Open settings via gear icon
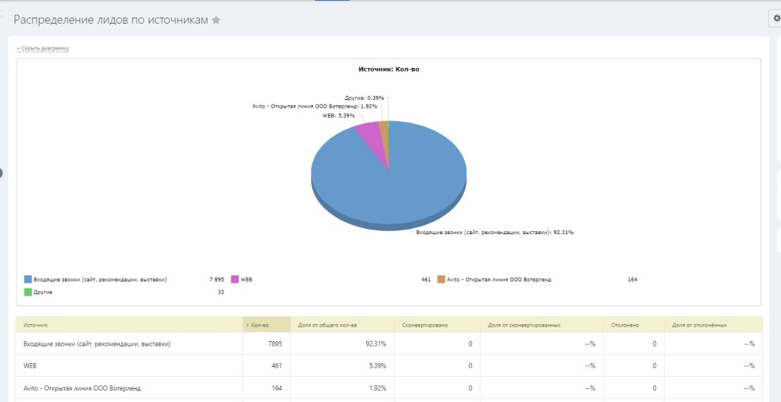Image resolution: width=781 pixels, height=402 pixels. tap(776, 20)
